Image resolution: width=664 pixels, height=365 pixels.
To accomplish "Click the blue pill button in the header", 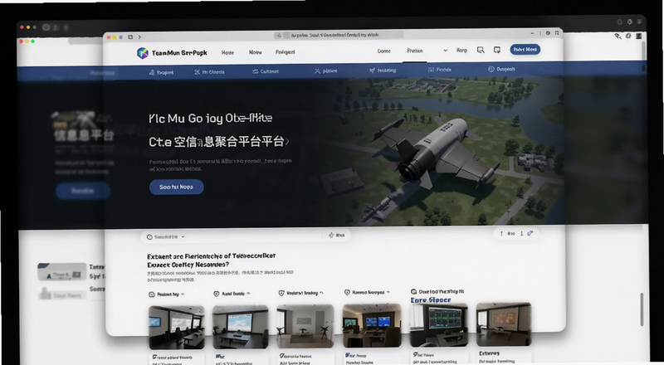I will [x=525, y=50].
